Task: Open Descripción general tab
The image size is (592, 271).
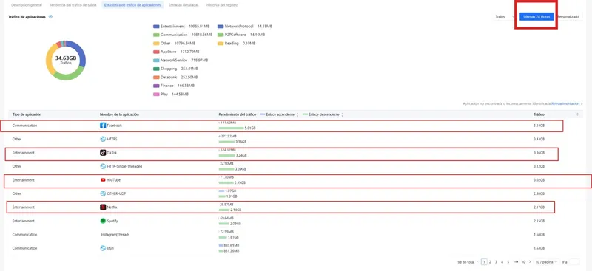Action: tap(27, 5)
